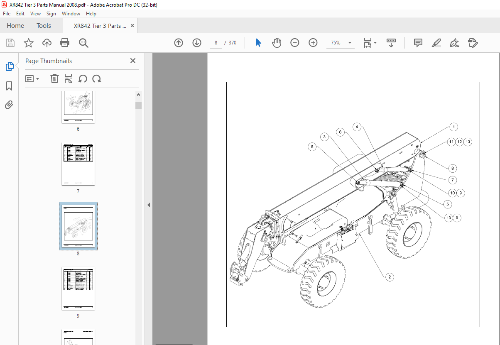500x345 pixels.
Task: Select the page 7 thumbnail
Action: (78, 164)
